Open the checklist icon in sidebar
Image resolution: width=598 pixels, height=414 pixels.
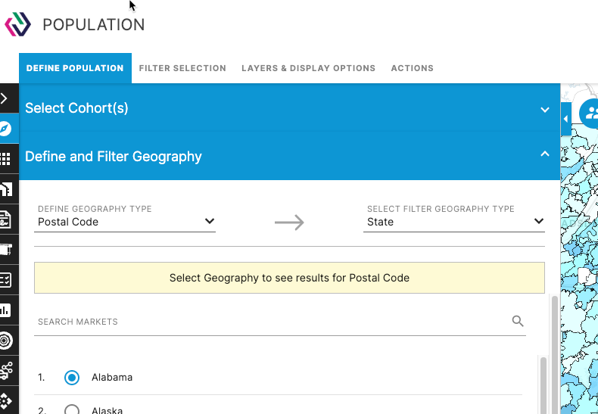coord(6,280)
